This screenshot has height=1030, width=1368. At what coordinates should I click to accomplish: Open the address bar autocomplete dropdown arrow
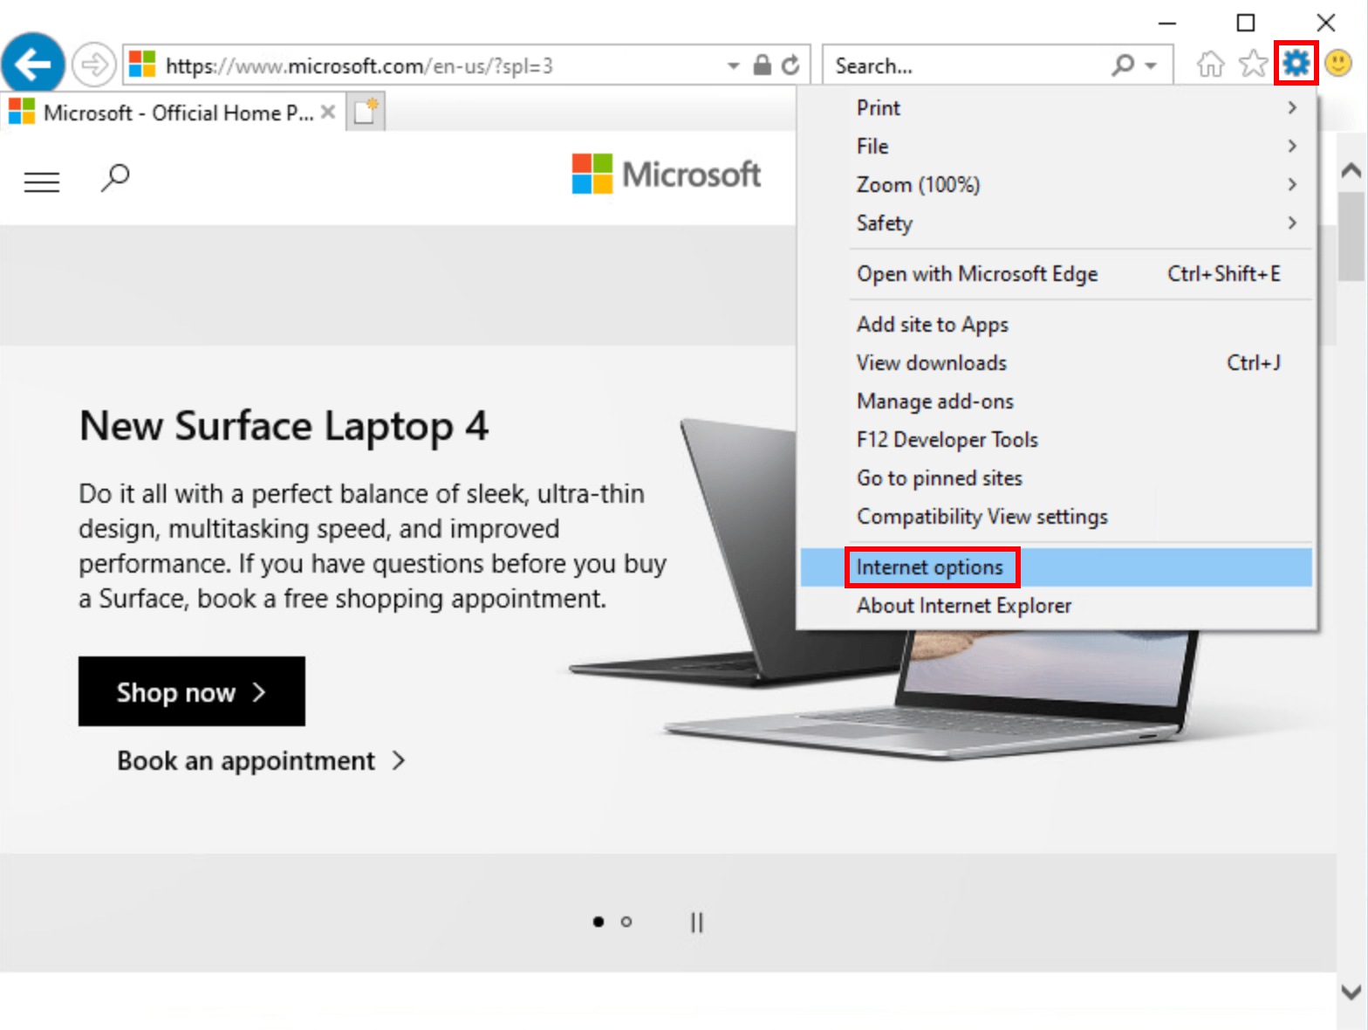tap(733, 65)
